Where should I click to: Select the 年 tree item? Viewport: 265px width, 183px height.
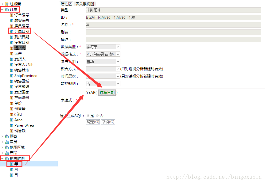pos(16,164)
